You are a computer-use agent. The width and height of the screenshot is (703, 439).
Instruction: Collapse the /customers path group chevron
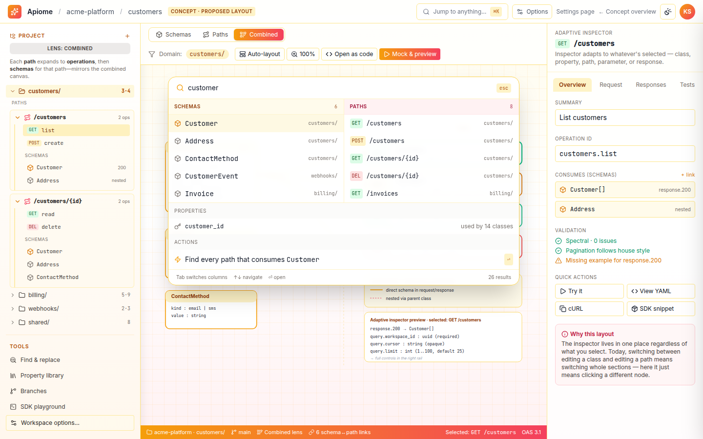pyautogui.click(x=18, y=118)
